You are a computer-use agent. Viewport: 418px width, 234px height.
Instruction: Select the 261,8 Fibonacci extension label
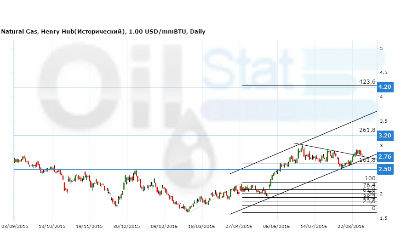(x=367, y=130)
